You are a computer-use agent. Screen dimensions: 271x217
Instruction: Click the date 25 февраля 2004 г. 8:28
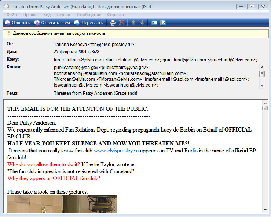77,52
